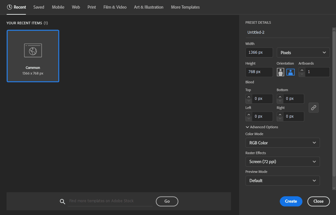Click the search magnifier icon
This screenshot has height=215, width=336.
[x=63, y=201]
